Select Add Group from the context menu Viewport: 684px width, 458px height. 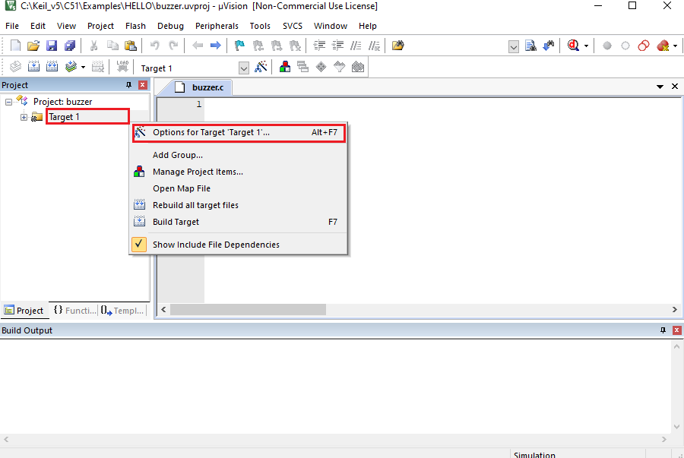point(177,154)
